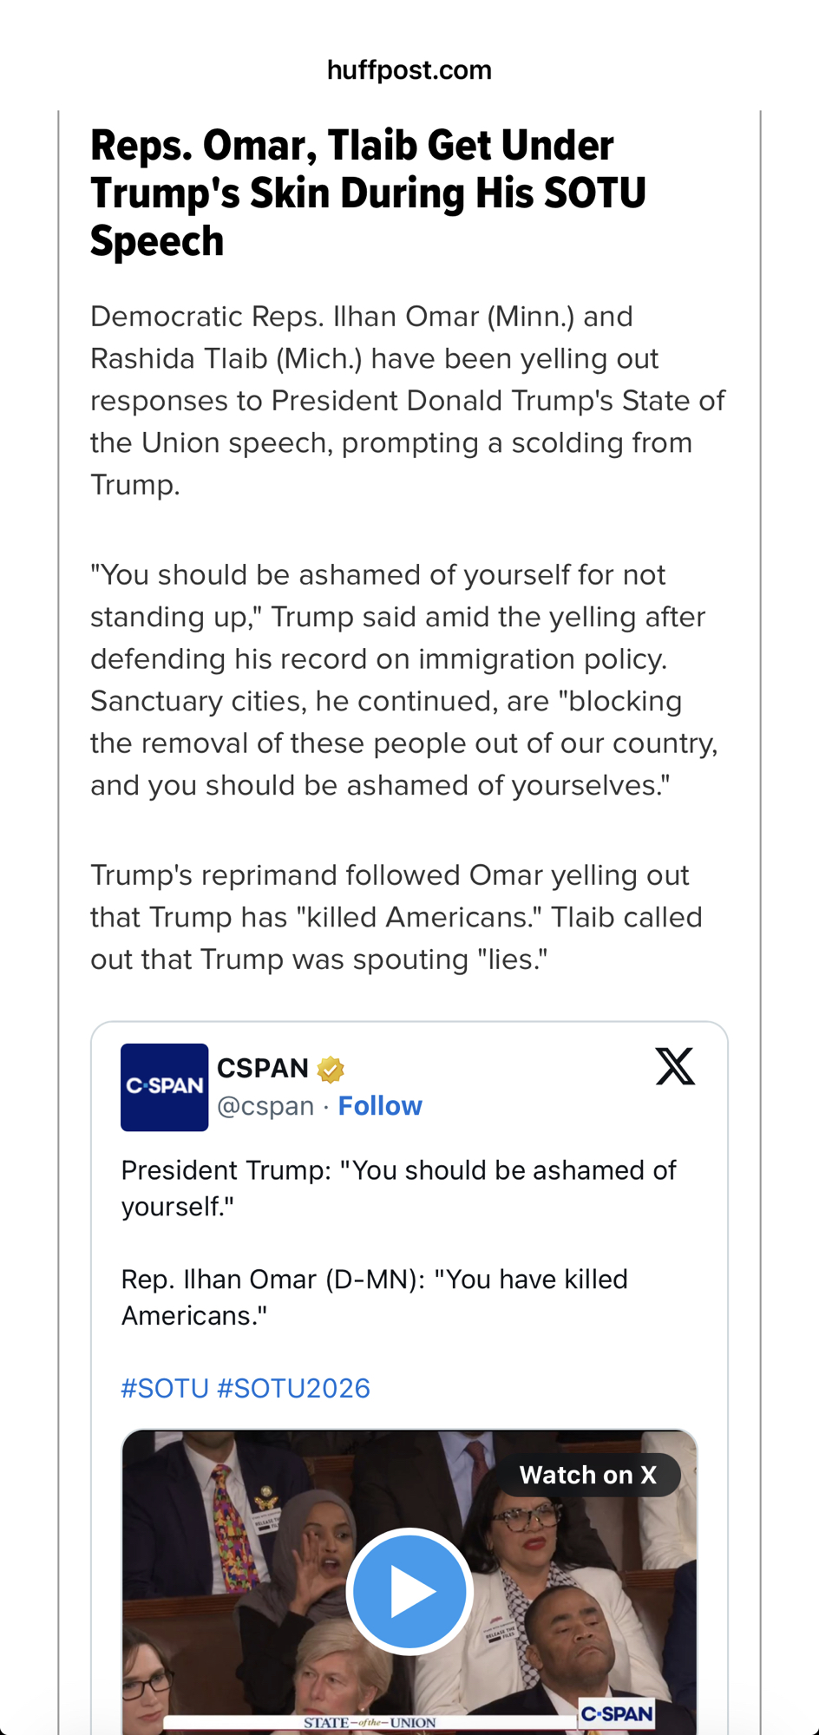
Task: Follow the CSPAN account
Action: point(380,1106)
